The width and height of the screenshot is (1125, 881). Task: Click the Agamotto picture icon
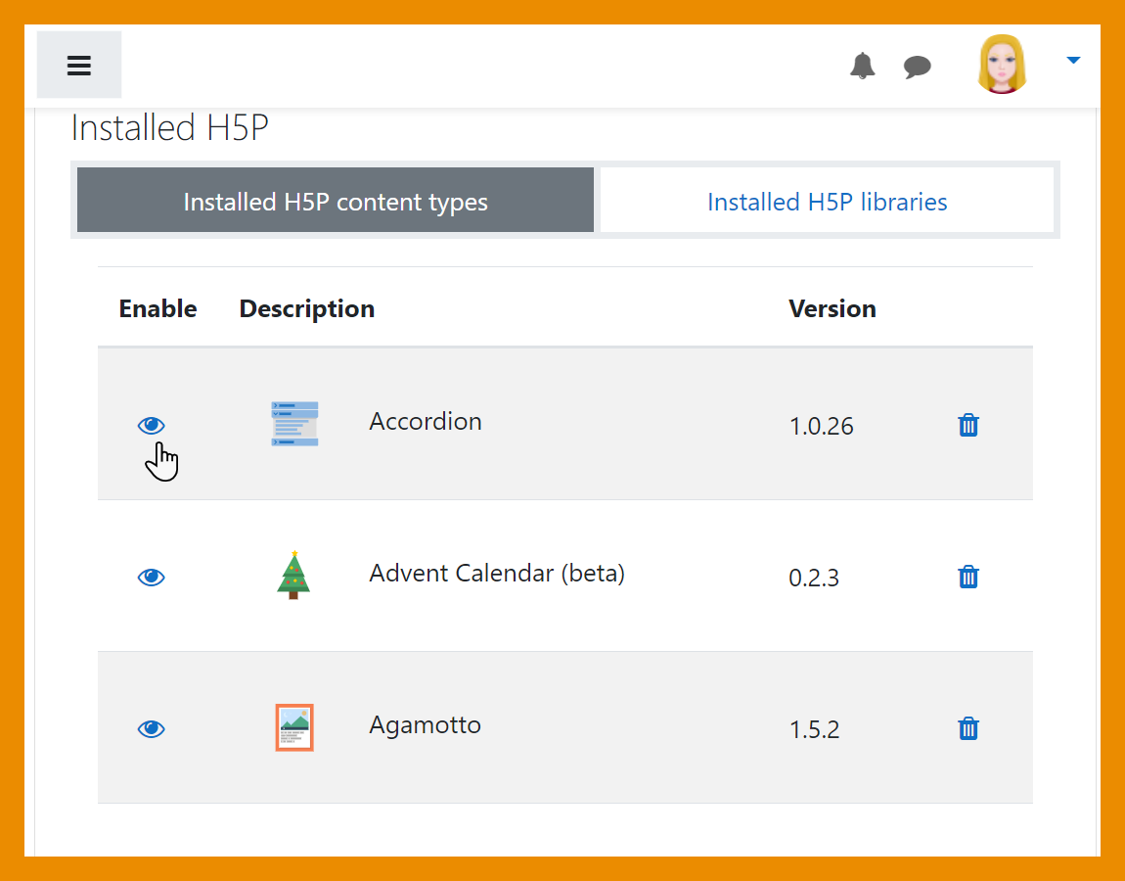tap(294, 727)
